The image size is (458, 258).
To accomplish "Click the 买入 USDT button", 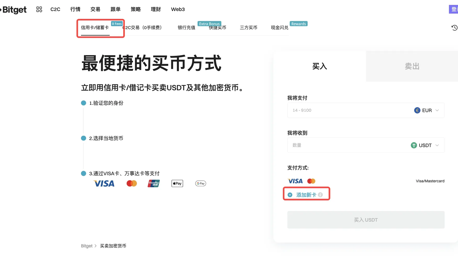I will coord(365,220).
